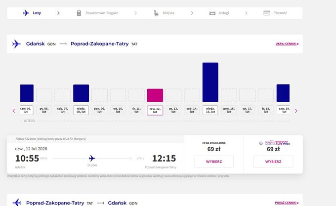The height and width of the screenshot is (206, 336).
Task: Select the niedz. 15, lut date
Action: pos(210,110)
